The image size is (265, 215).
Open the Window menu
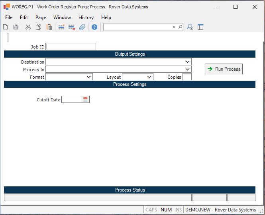(62, 17)
